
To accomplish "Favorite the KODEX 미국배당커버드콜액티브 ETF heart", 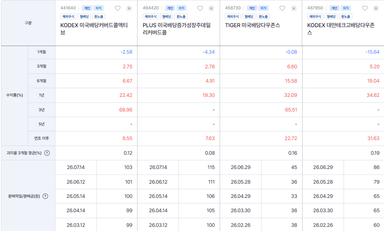I will point(118,8).
